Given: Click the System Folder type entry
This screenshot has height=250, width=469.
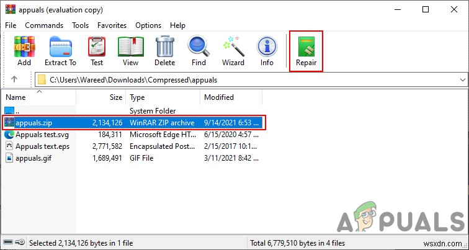Looking at the screenshot, I should click(153, 111).
